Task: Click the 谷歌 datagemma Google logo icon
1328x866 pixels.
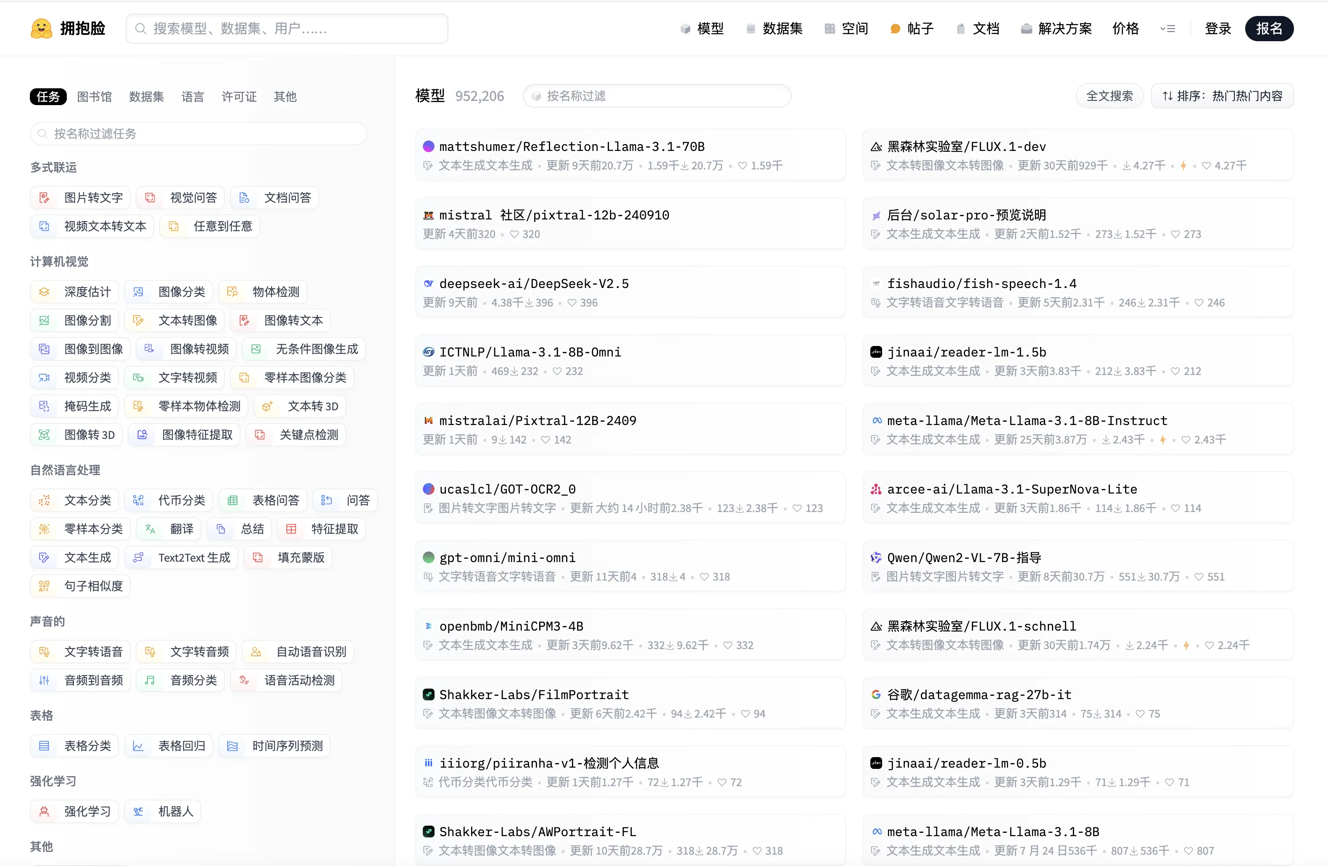Action: pos(876,695)
